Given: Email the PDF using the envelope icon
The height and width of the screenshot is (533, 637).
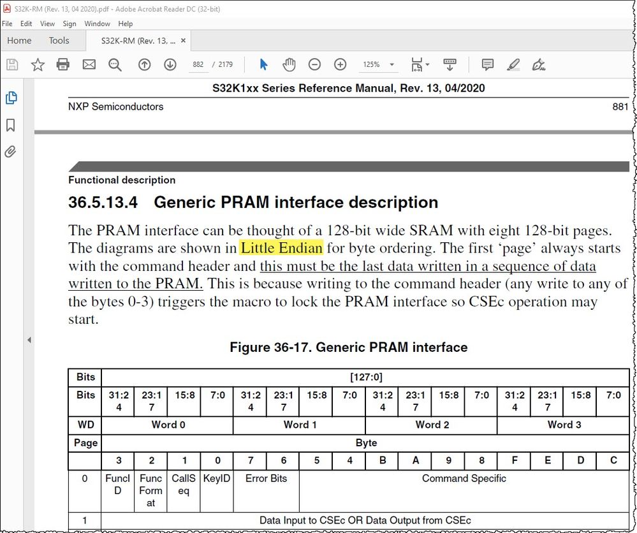Looking at the screenshot, I should 89,64.
